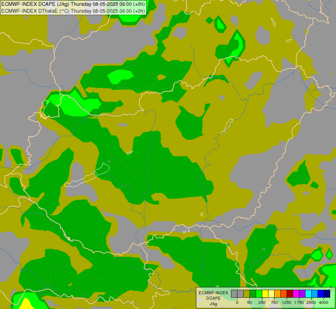The width and height of the screenshot is (336, 309).
Task: Click the pure blue legend swatch
Action: 321,294
